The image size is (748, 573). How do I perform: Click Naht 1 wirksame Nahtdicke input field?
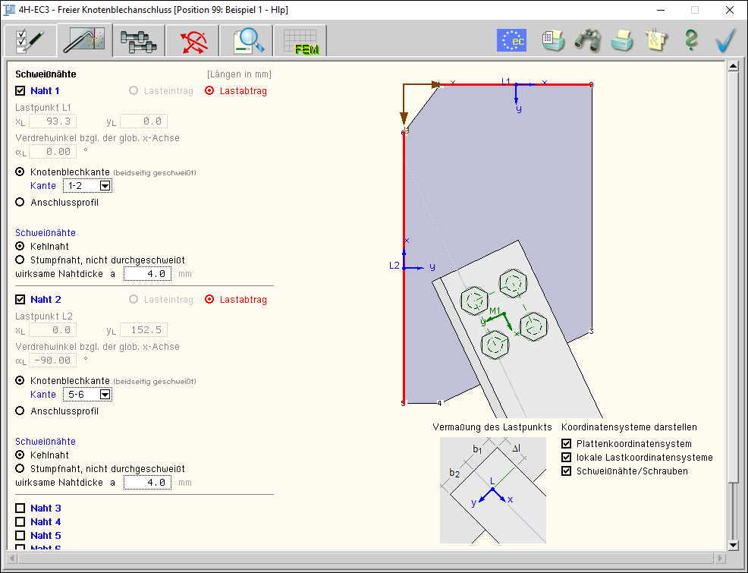click(147, 274)
